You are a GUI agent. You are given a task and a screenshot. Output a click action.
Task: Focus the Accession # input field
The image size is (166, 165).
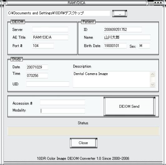[x=62, y=102]
